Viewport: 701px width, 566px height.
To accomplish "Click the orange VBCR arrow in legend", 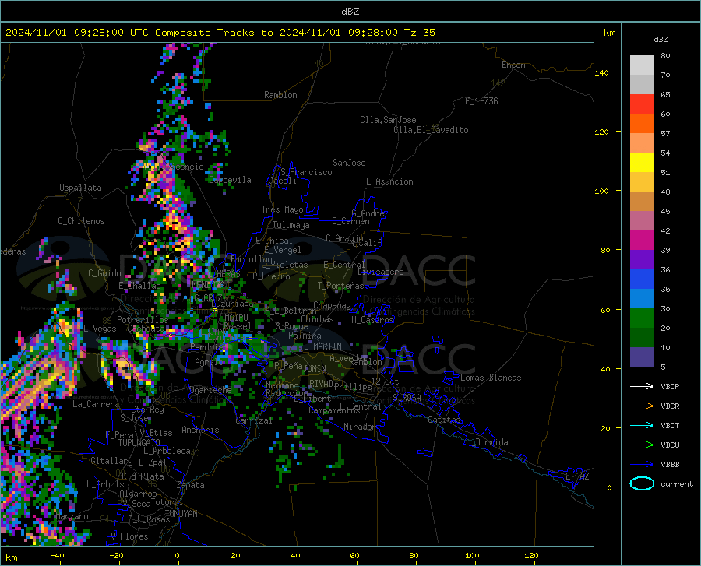I will [x=642, y=406].
